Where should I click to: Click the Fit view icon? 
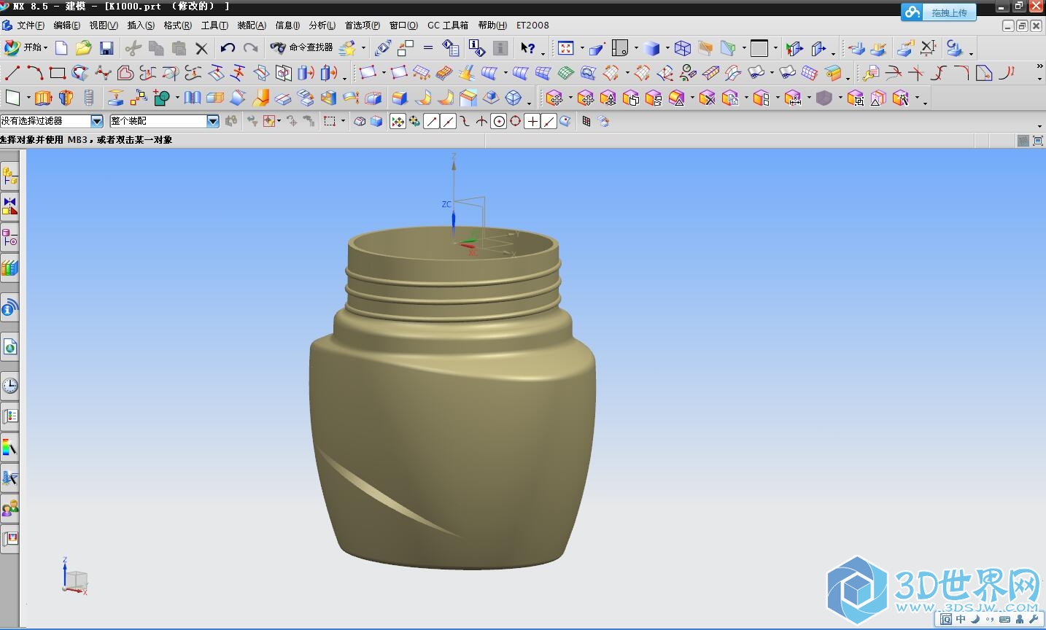pyautogui.click(x=566, y=48)
